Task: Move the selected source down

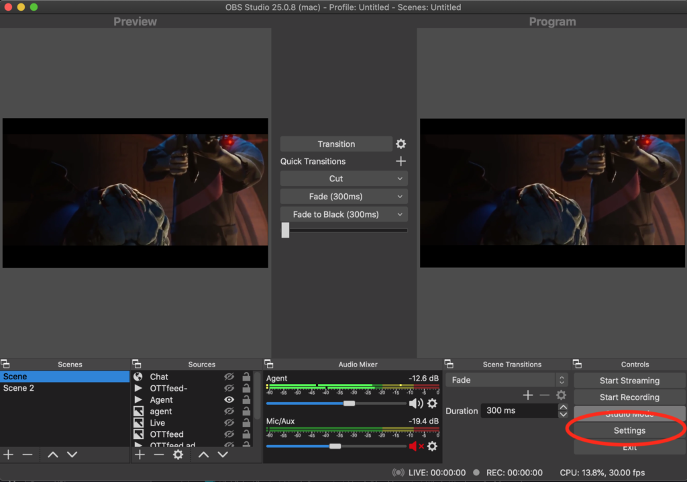Action: click(x=223, y=454)
